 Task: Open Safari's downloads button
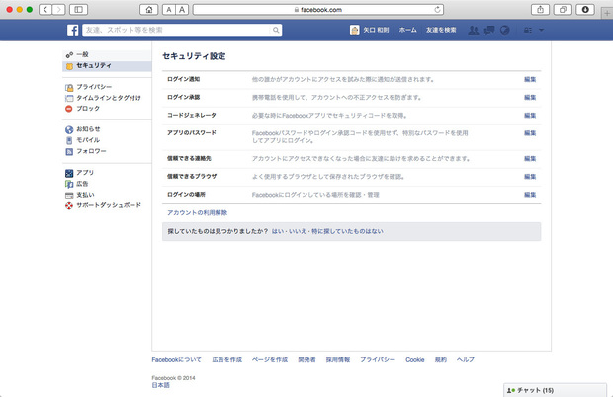click(585, 9)
